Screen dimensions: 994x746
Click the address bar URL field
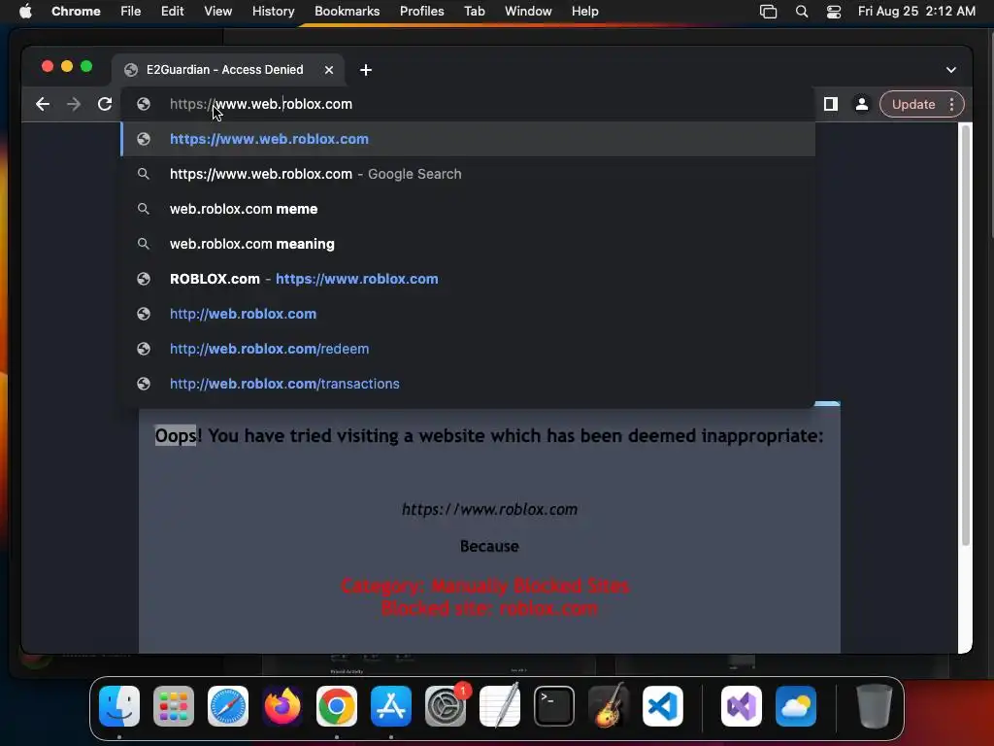coord(469,104)
